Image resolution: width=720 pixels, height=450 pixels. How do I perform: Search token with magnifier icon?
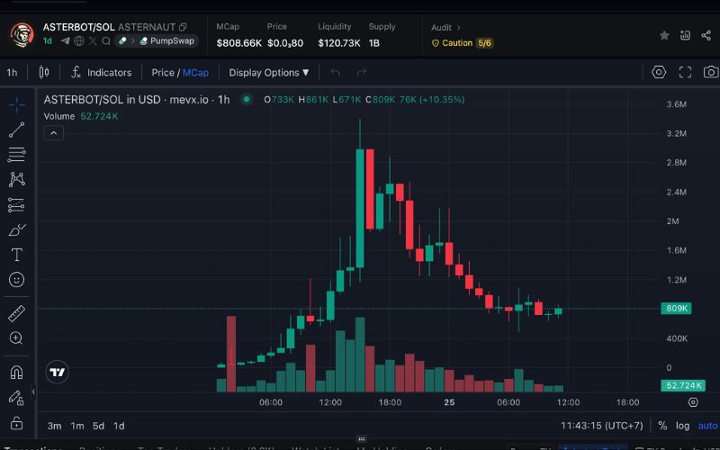[106, 40]
